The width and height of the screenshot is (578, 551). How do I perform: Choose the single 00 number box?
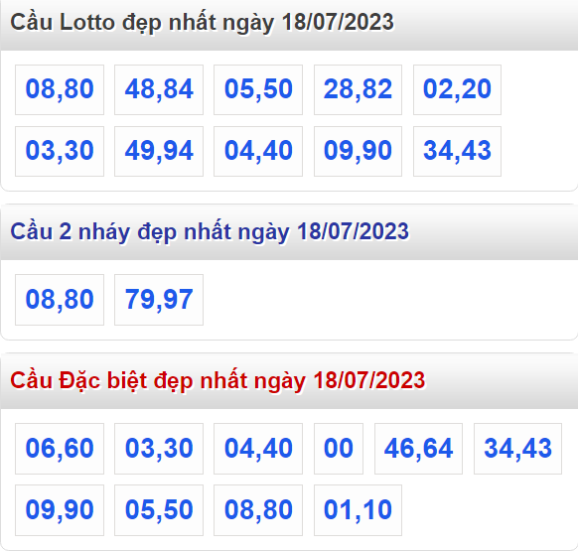339,449
